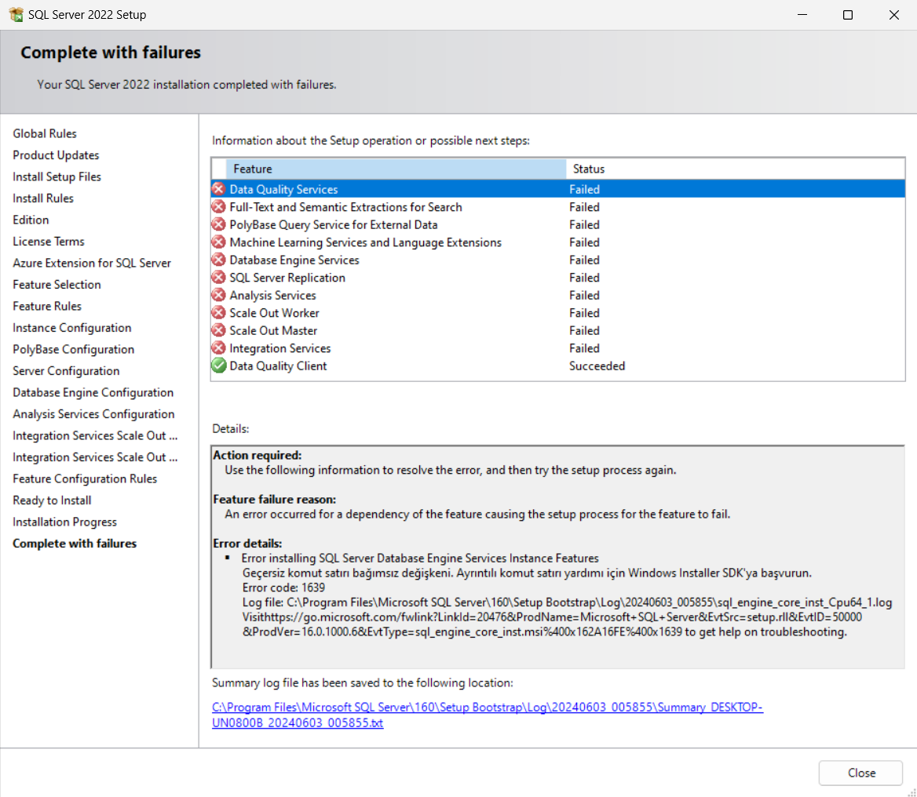The height and width of the screenshot is (797, 917).
Task: Click the failed icon beside Analysis Services
Action: point(219,295)
